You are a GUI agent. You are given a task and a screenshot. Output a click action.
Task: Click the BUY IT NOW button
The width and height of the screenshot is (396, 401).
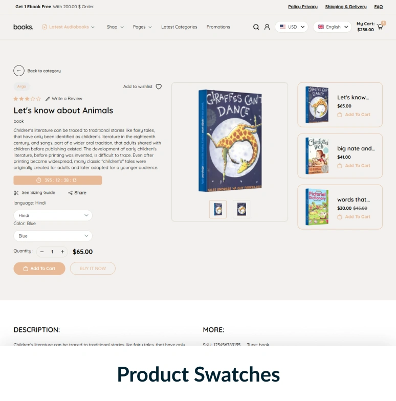coord(93,269)
